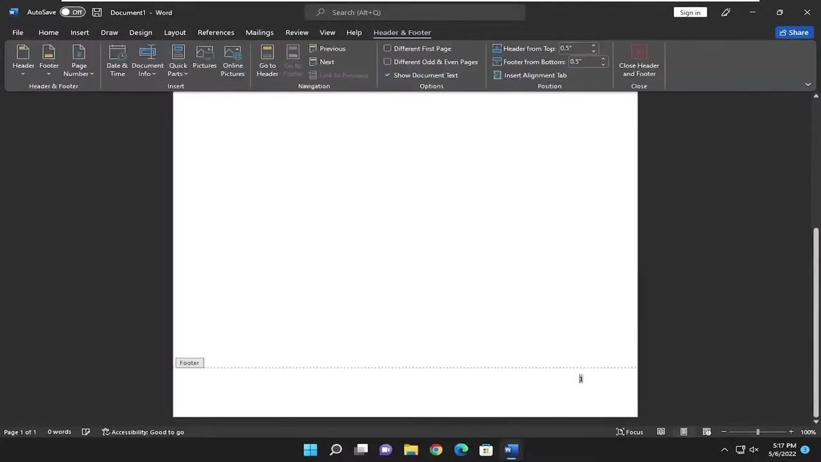Go to Header

coord(267,62)
